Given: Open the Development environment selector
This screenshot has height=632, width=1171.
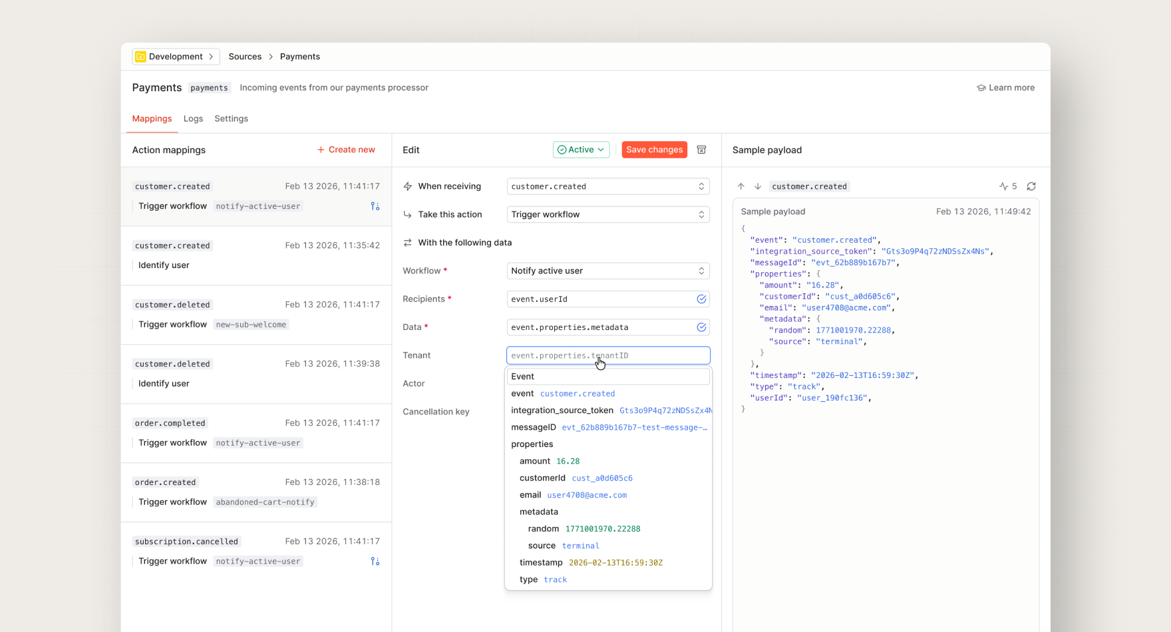Looking at the screenshot, I should (x=176, y=57).
